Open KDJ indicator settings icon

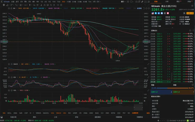coord(9,77)
